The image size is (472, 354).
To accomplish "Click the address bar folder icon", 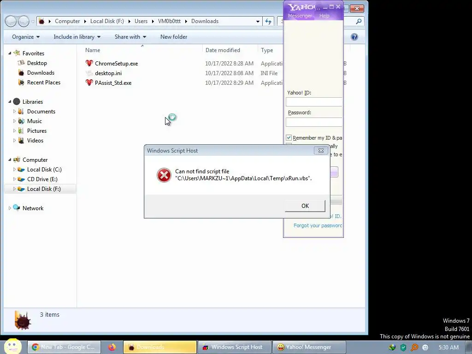I will point(42,21).
